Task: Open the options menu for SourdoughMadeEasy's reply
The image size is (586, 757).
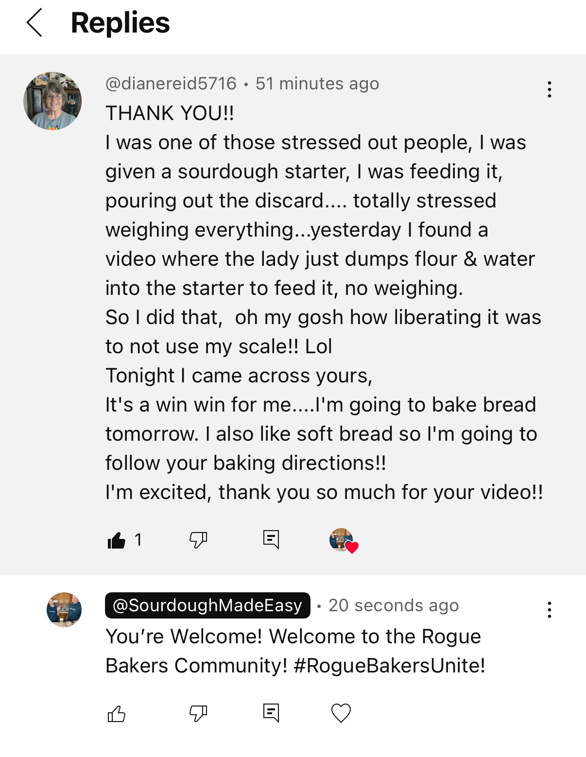Action: tap(549, 610)
